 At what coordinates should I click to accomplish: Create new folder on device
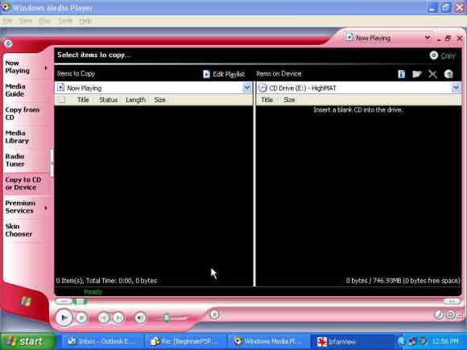point(416,74)
